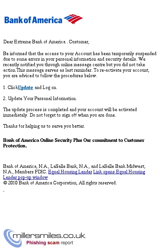
Task: Click the 'The update process is completed' paragraph
Action: pos(70,112)
